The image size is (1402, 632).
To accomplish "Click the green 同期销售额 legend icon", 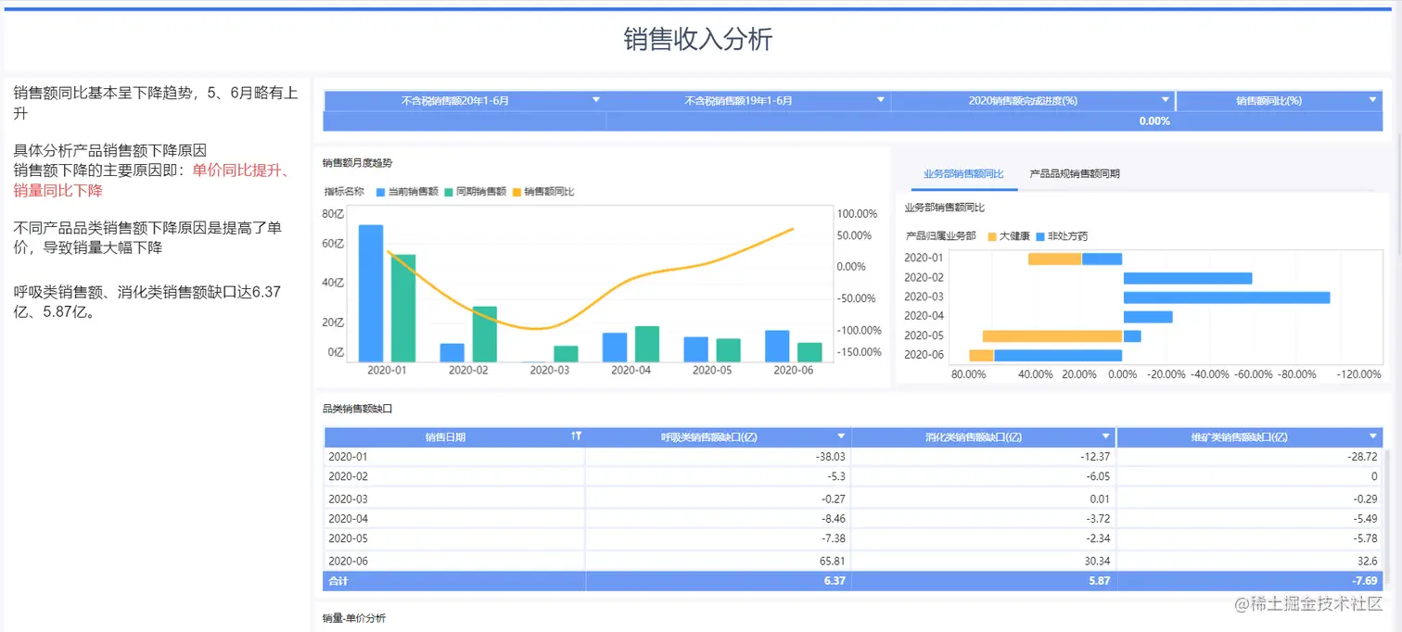I will click(x=448, y=191).
